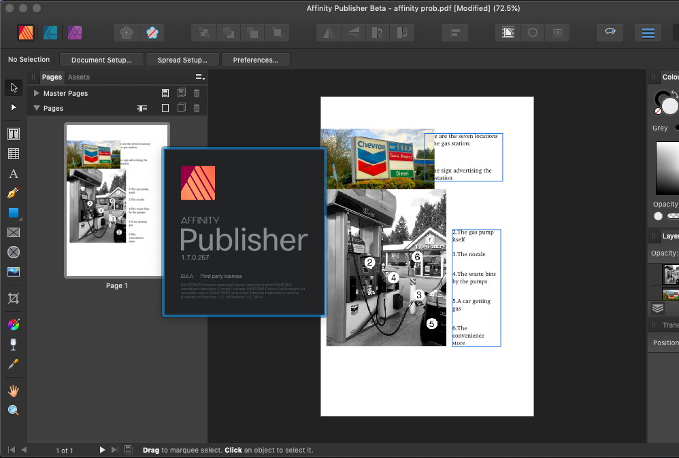The image size is (679, 458).
Task: Switch to the Assets tab
Action: (x=79, y=77)
